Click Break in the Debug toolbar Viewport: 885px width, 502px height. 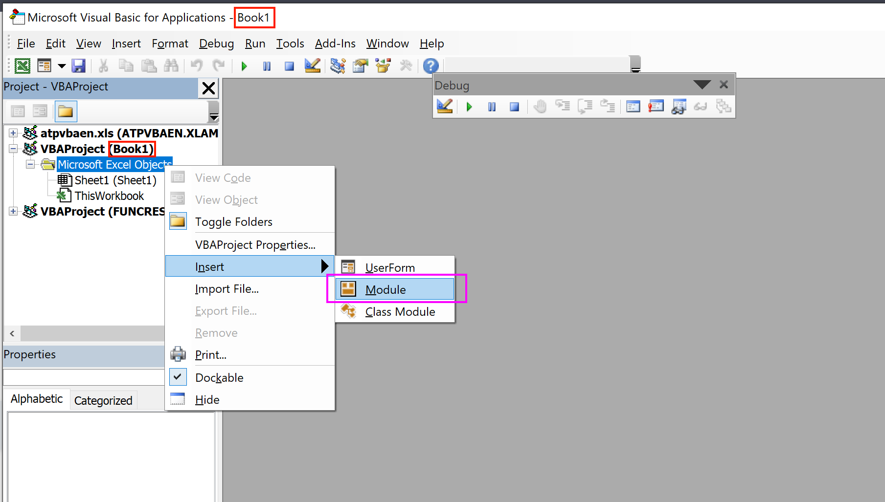(x=492, y=107)
